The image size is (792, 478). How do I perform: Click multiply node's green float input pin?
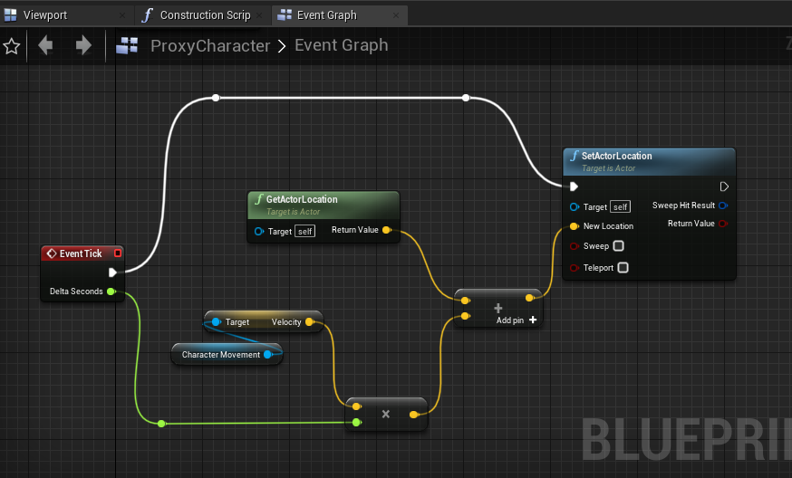click(x=357, y=423)
